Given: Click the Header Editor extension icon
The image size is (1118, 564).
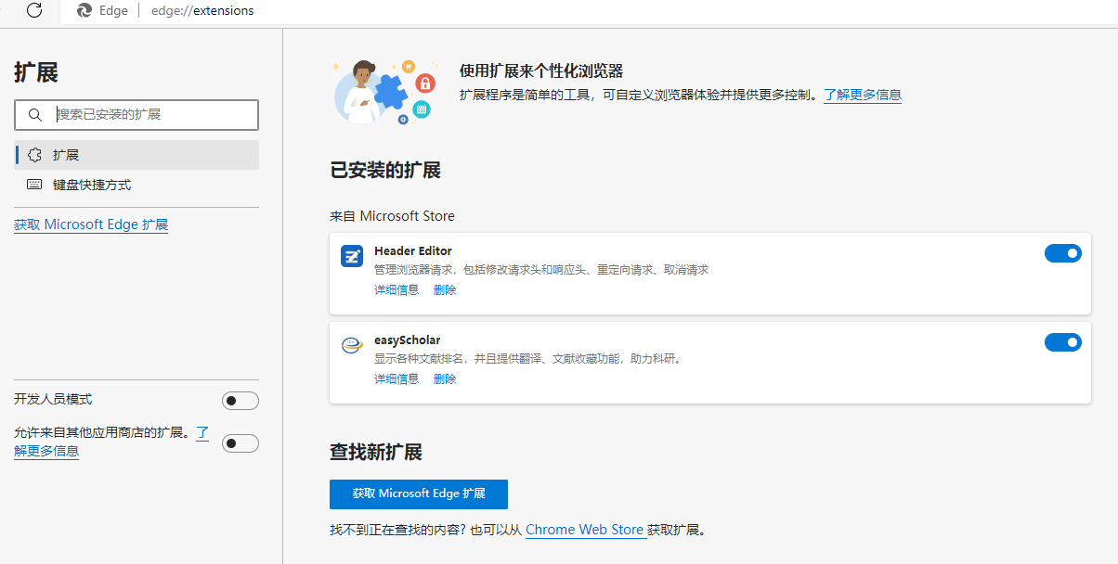Looking at the screenshot, I should click(351, 256).
